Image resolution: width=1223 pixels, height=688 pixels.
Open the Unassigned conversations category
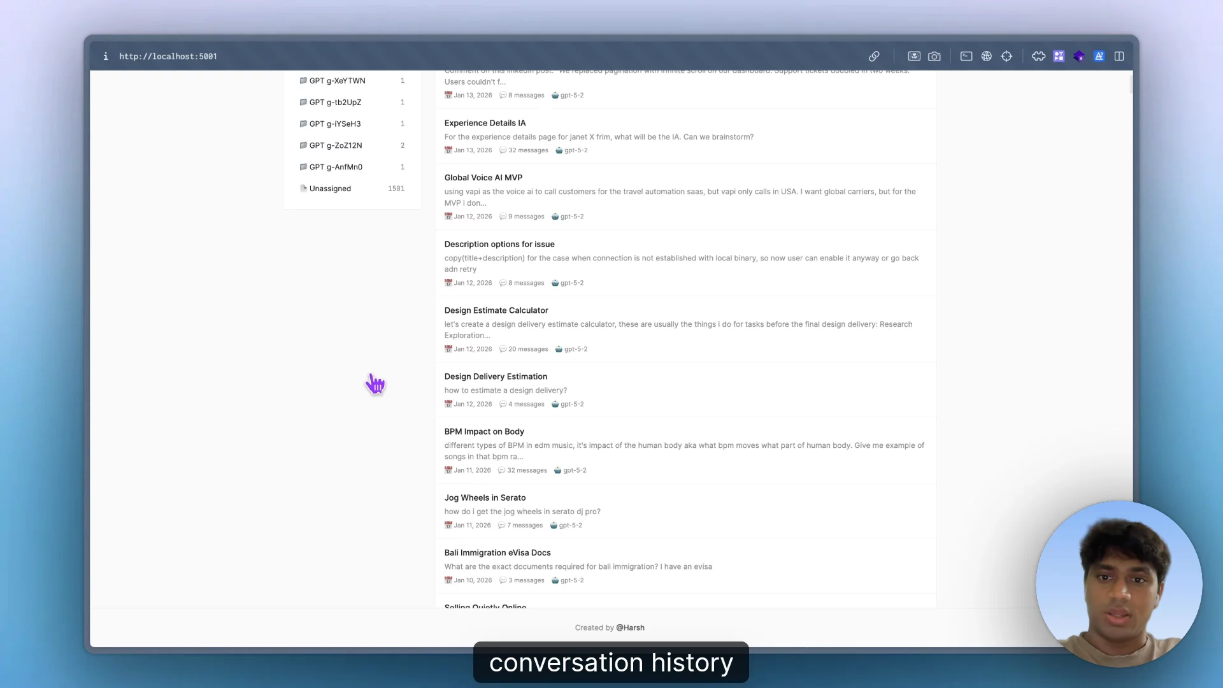tap(330, 189)
